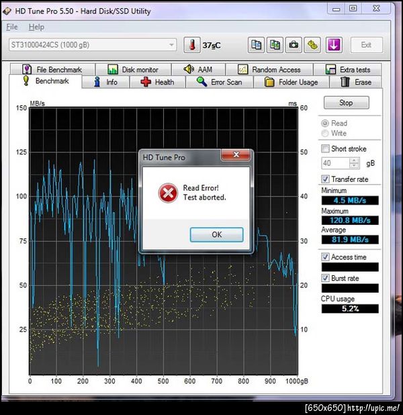This screenshot has height=415, width=403.
Task: Click OK in the Read Error dialog
Action: coord(216,234)
